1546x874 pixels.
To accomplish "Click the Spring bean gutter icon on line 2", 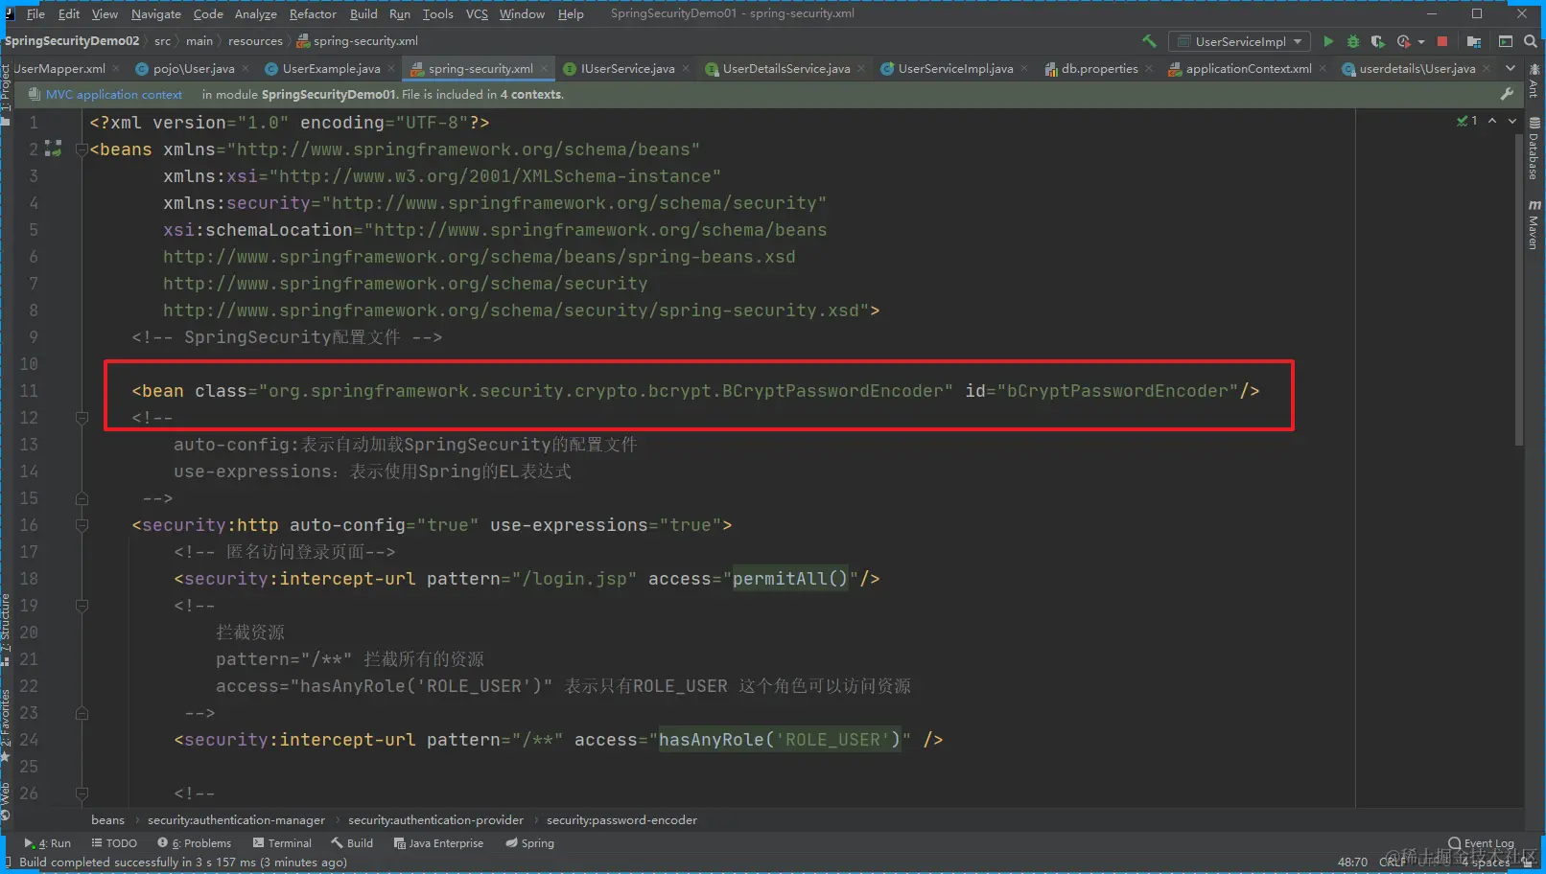I will click(53, 149).
